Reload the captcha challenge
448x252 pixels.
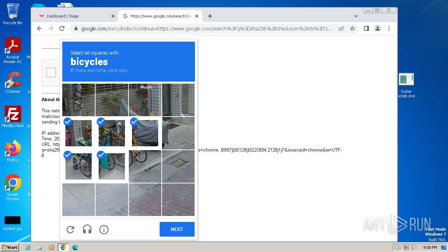point(70,229)
